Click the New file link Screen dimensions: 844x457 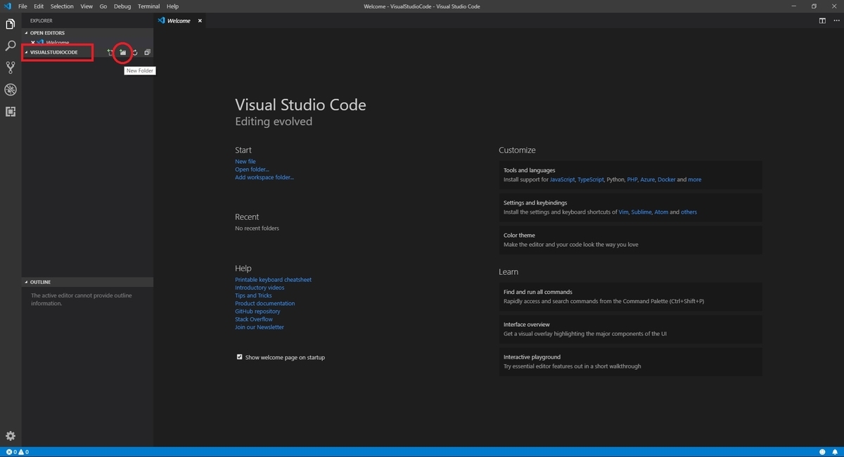point(245,162)
